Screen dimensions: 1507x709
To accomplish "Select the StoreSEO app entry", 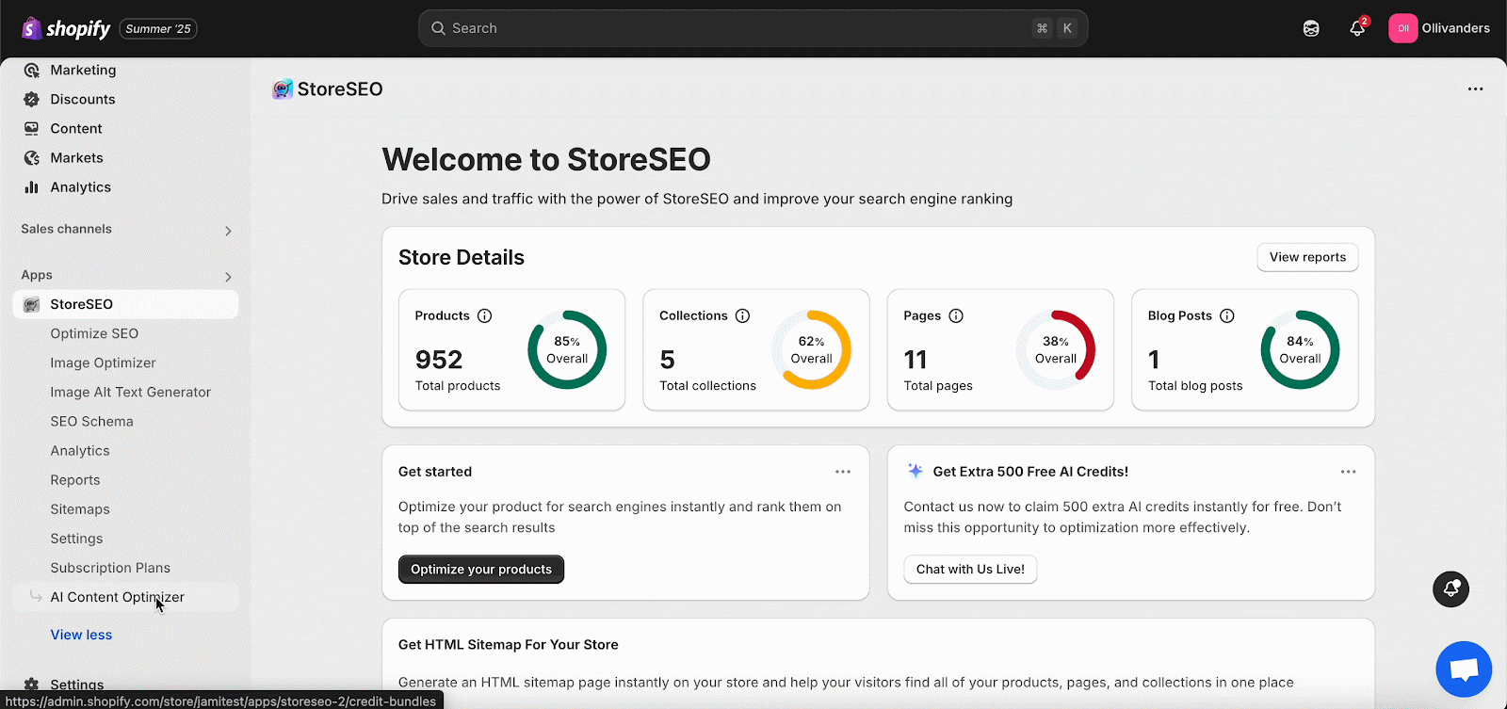I will tap(125, 304).
